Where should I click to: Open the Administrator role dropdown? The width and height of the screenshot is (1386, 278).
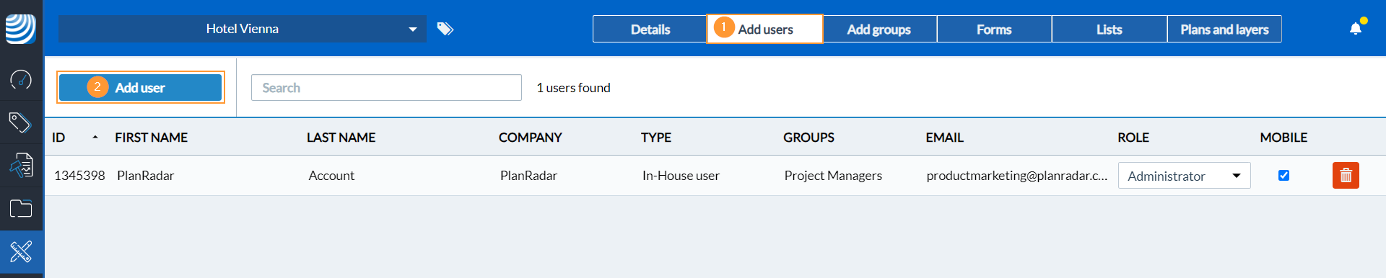[1184, 176]
